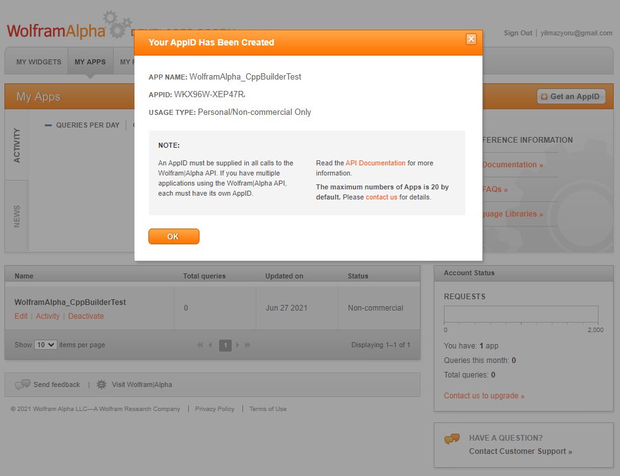Click the plus icon on Get an AppID
The width and height of the screenshot is (620, 476).
(x=544, y=97)
